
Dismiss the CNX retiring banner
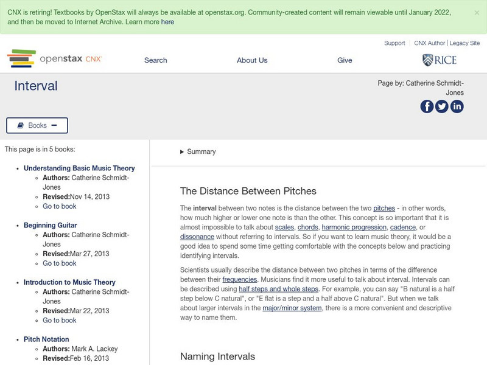click(476, 12)
